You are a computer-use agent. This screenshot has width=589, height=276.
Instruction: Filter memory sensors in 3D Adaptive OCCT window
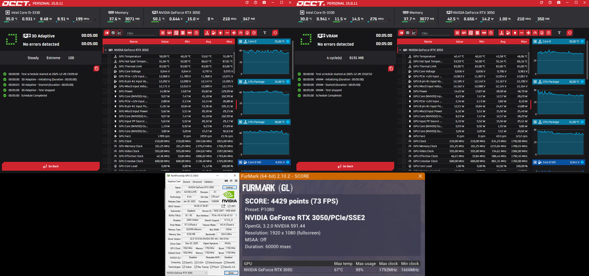[190, 33]
